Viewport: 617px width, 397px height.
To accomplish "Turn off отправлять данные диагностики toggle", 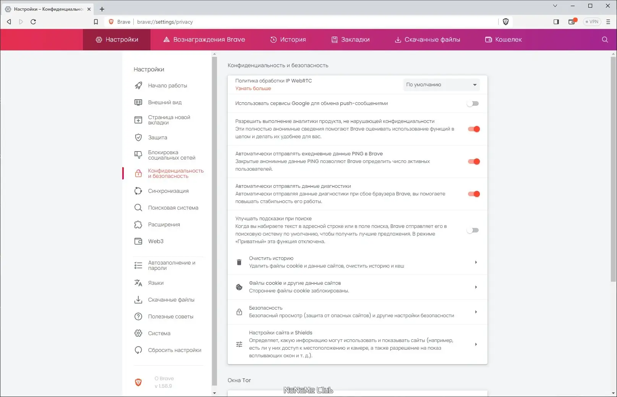I will coord(474,194).
